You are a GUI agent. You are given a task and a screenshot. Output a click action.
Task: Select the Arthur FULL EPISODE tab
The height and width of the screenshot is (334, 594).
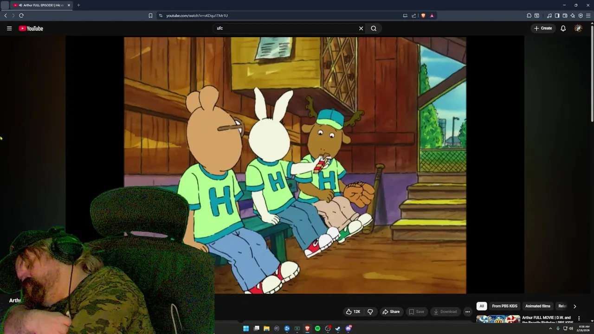tap(42, 5)
